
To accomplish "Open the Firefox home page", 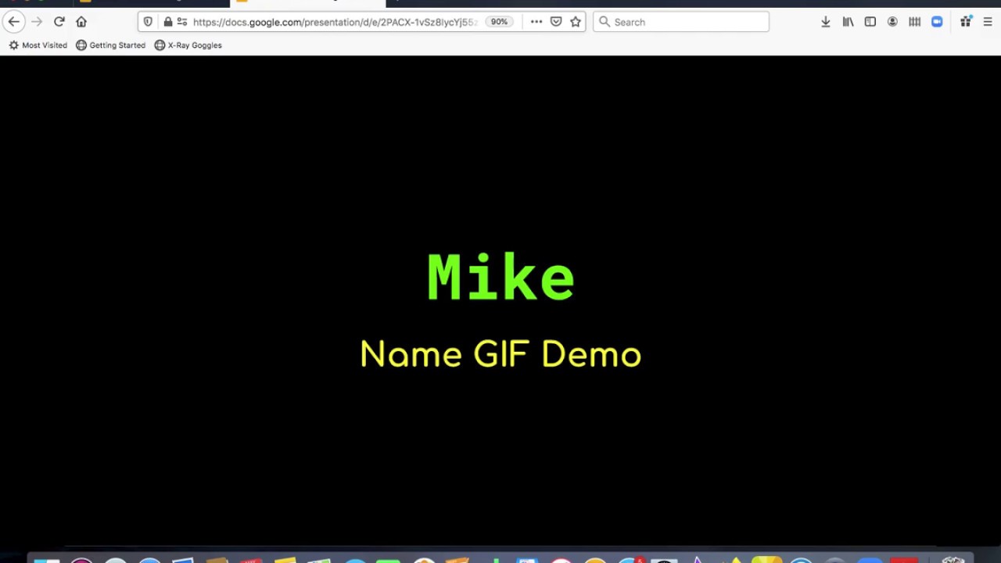I will point(81,22).
